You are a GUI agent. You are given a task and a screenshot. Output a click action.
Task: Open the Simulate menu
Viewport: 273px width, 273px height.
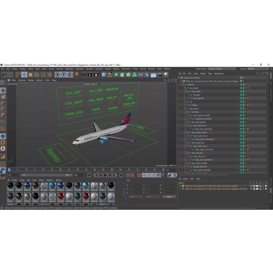coord(99,69)
